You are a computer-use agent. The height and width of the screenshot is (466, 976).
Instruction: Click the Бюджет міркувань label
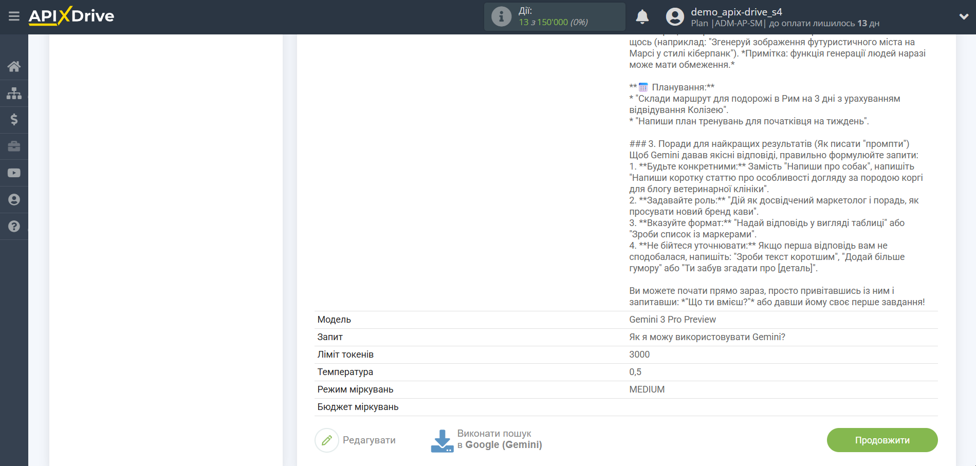pos(358,407)
